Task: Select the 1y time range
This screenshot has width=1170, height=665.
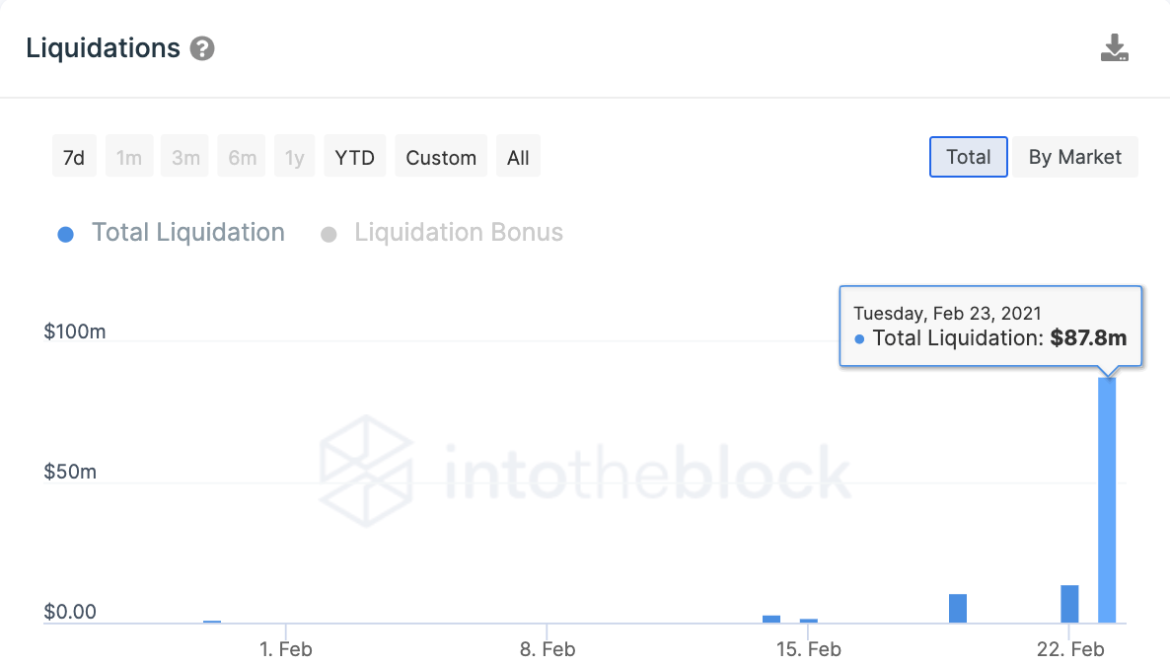Action: (295, 157)
